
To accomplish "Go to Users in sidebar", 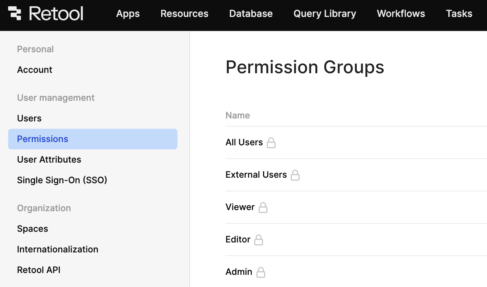I will [x=29, y=118].
